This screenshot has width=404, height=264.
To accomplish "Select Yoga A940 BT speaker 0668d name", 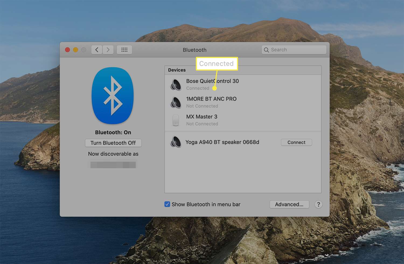I will pos(222,142).
